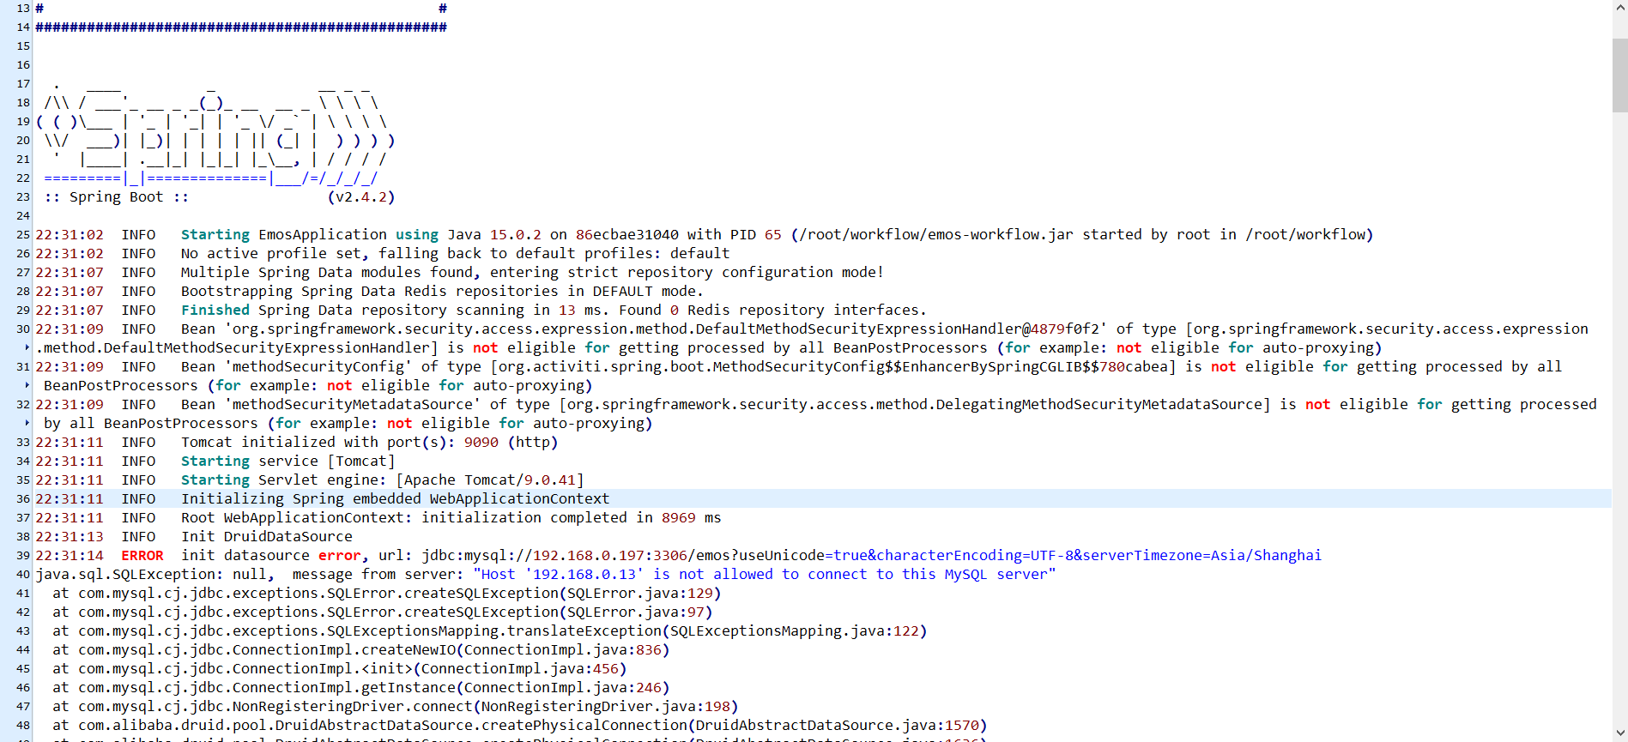Click the wrap continuation arrow under line 32
This screenshot has height=742, width=1628.
tap(27, 423)
